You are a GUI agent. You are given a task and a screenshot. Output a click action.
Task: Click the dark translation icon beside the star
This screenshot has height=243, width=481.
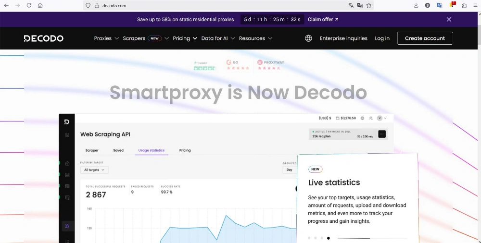pos(360,5)
